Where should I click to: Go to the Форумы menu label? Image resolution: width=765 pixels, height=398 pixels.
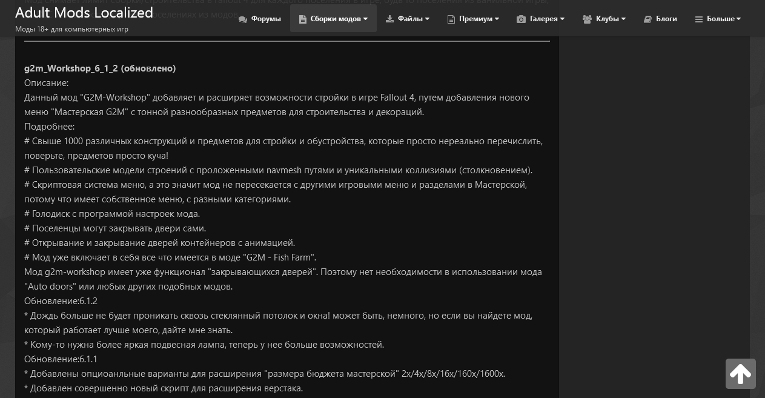click(x=266, y=19)
